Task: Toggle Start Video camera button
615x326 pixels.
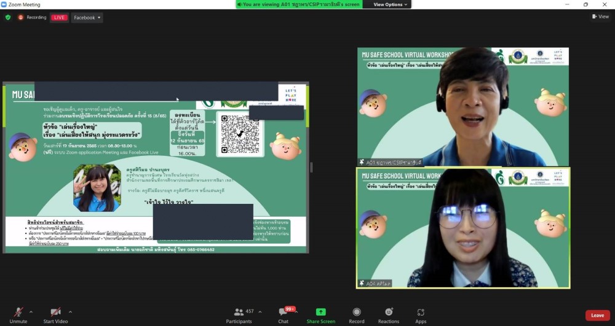Action: 56,312
